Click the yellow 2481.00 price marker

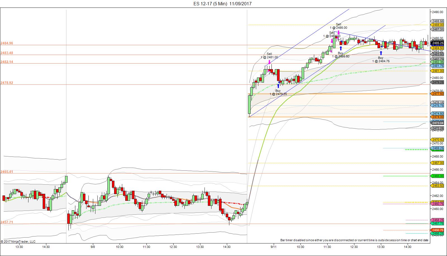click(438, 71)
